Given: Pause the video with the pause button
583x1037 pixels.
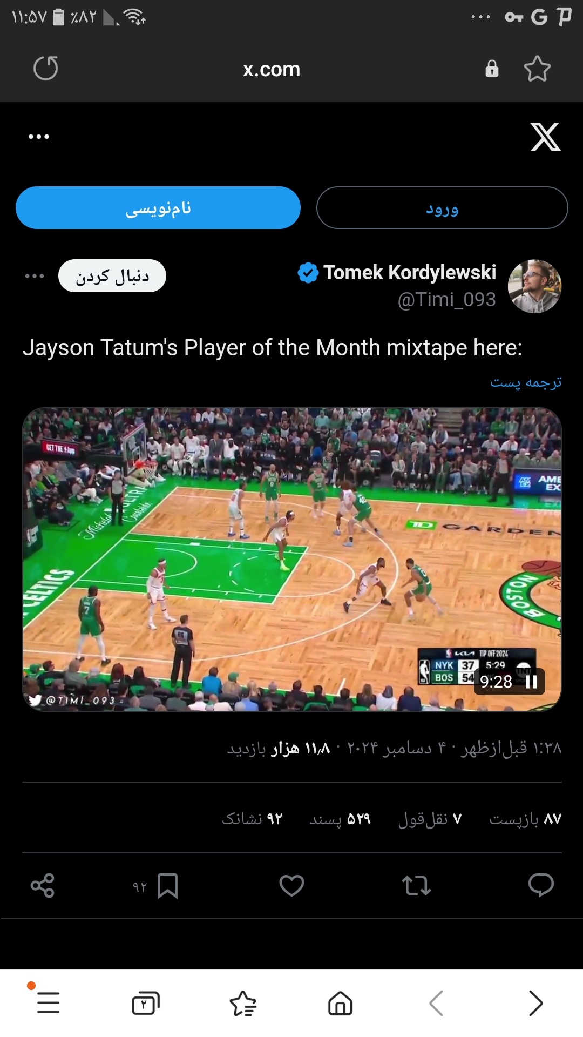Looking at the screenshot, I should point(531,682).
